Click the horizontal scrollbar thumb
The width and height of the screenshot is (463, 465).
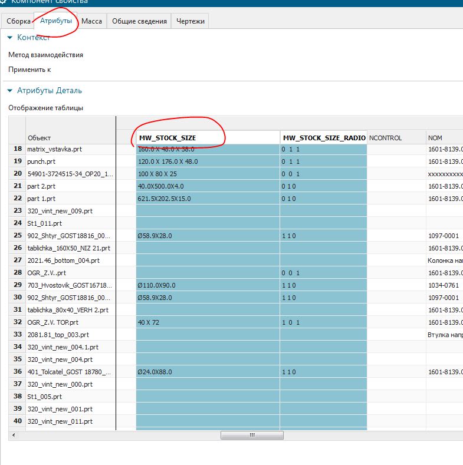(x=252, y=435)
